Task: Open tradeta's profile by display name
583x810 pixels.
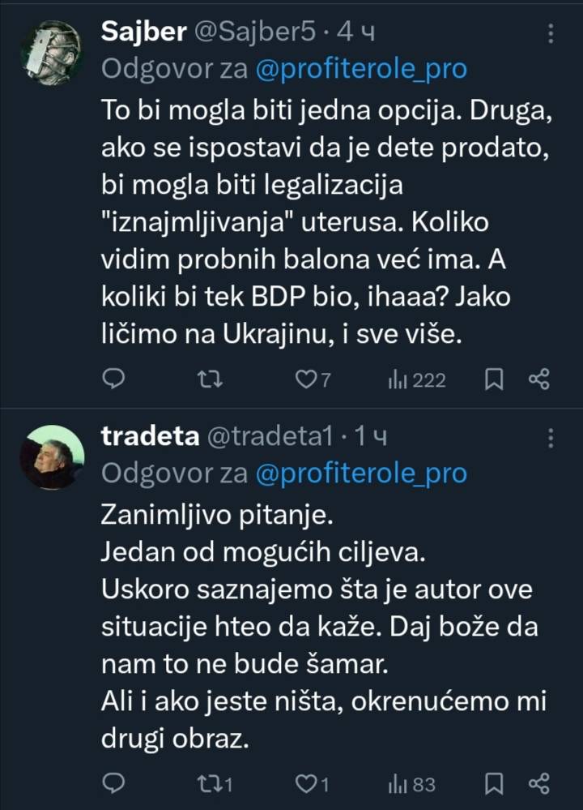Action: click(150, 437)
